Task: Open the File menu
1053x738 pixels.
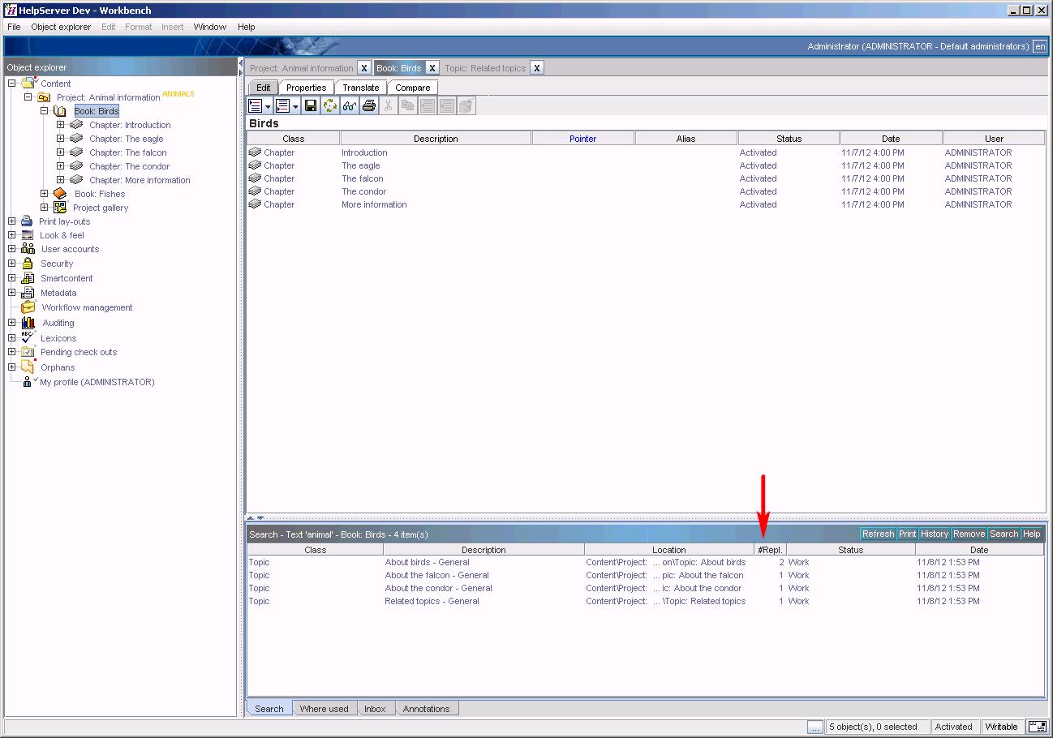Action: click(14, 27)
